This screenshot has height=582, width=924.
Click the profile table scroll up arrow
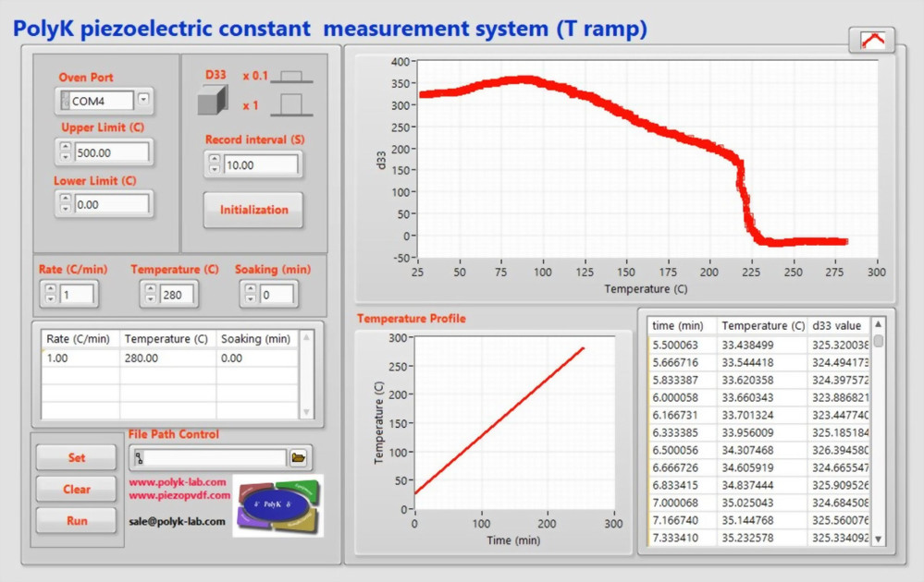pos(306,337)
